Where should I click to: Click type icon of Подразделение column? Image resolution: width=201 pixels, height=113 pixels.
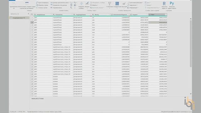pyautogui.click(x=74, y=15)
